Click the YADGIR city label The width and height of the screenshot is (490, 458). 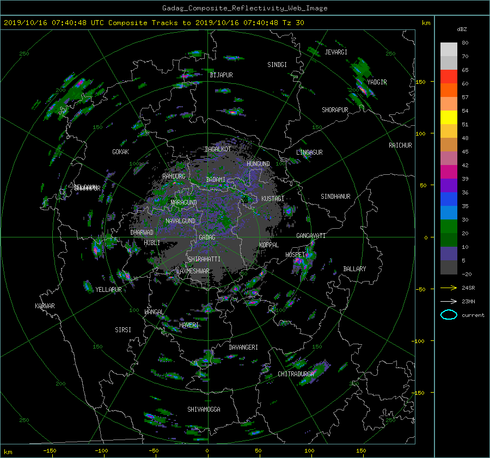point(377,82)
